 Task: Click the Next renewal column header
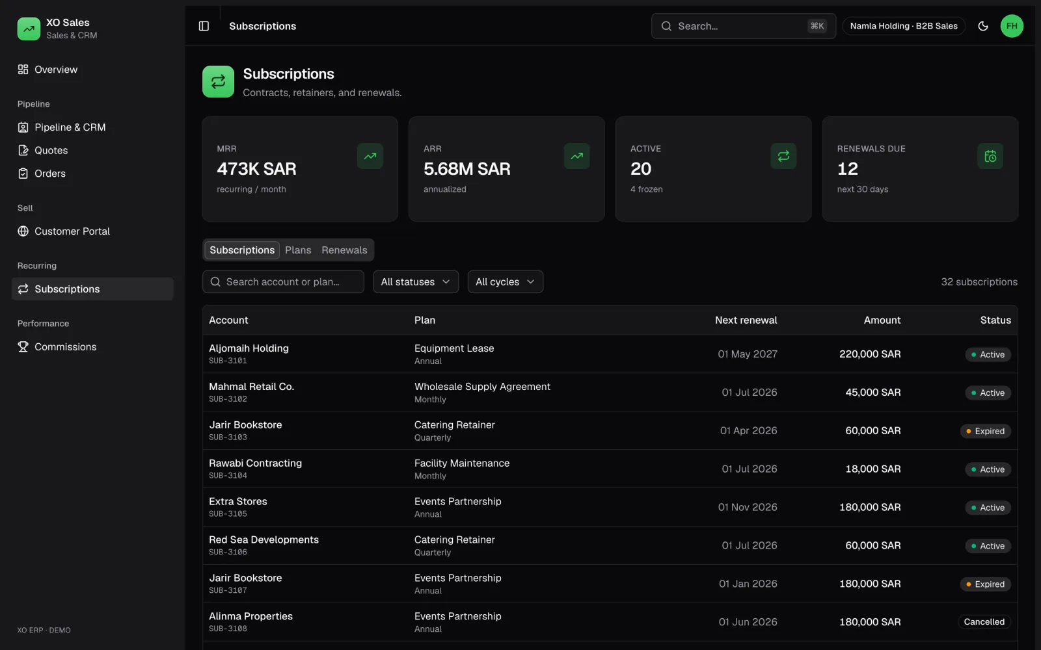pos(746,320)
